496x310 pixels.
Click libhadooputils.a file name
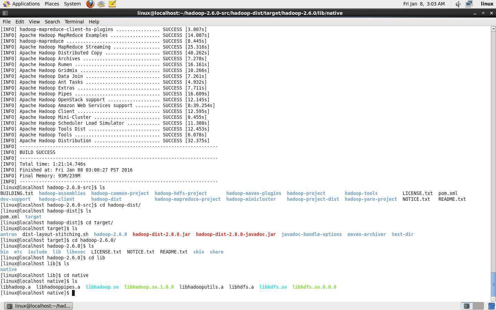point(201,287)
